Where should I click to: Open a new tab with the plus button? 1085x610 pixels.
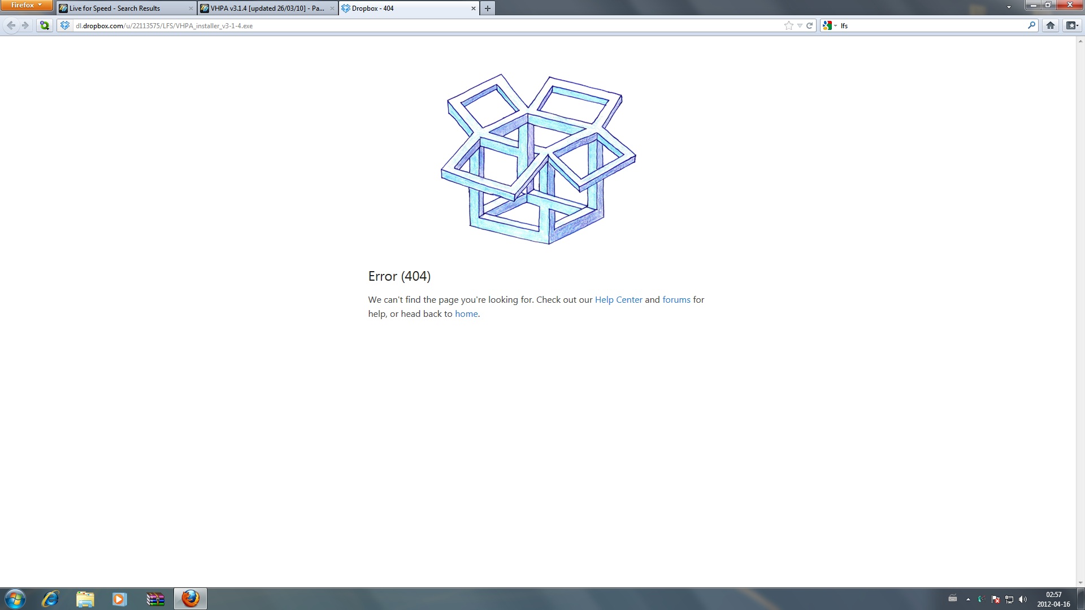487,8
